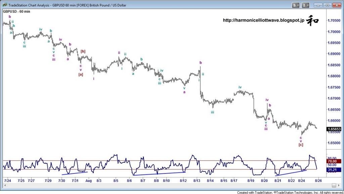The image size is (344, 194).
Task: Click the 1.69000 price axis label
Action: pos(334,54)
